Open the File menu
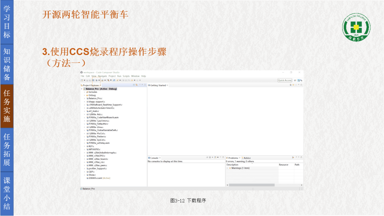The height and width of the screenshot is (216, 384). point(82,76)
